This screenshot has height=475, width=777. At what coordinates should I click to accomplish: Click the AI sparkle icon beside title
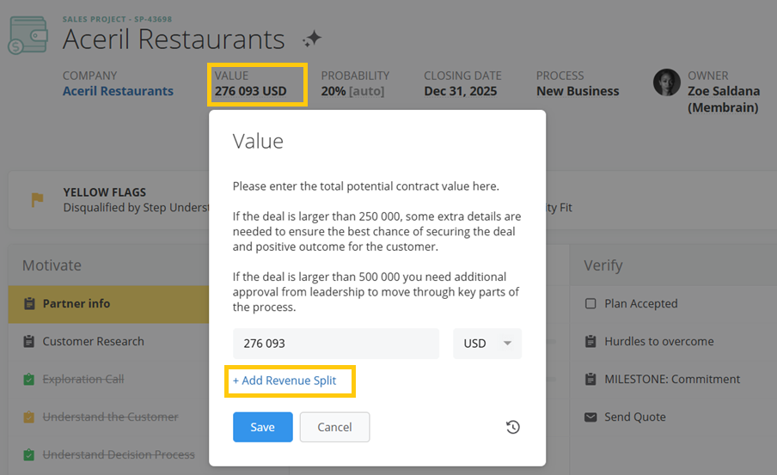pos(312,39)
